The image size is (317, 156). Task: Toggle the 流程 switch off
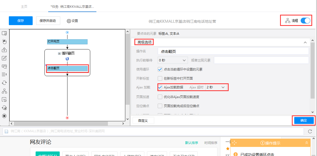pyautogui.click(x=305, y=21)
